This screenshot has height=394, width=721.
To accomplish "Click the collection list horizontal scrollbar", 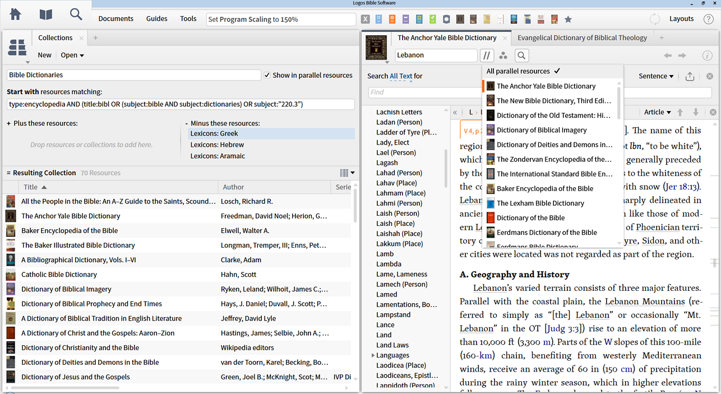I will click(66, 388).
